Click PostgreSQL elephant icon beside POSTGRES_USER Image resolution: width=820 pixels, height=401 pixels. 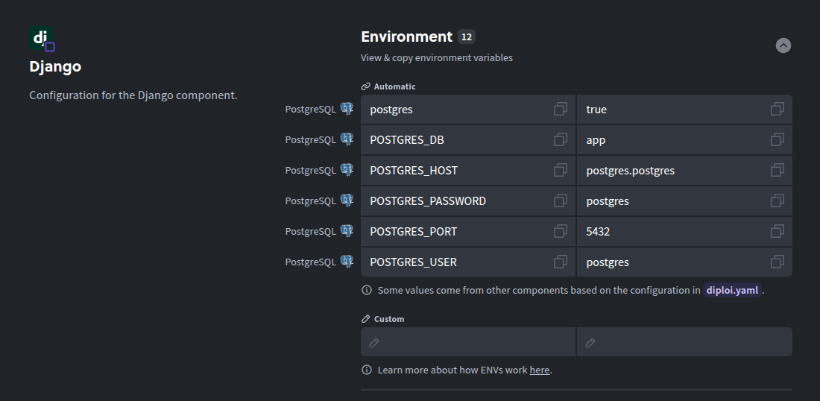[347, 262]
